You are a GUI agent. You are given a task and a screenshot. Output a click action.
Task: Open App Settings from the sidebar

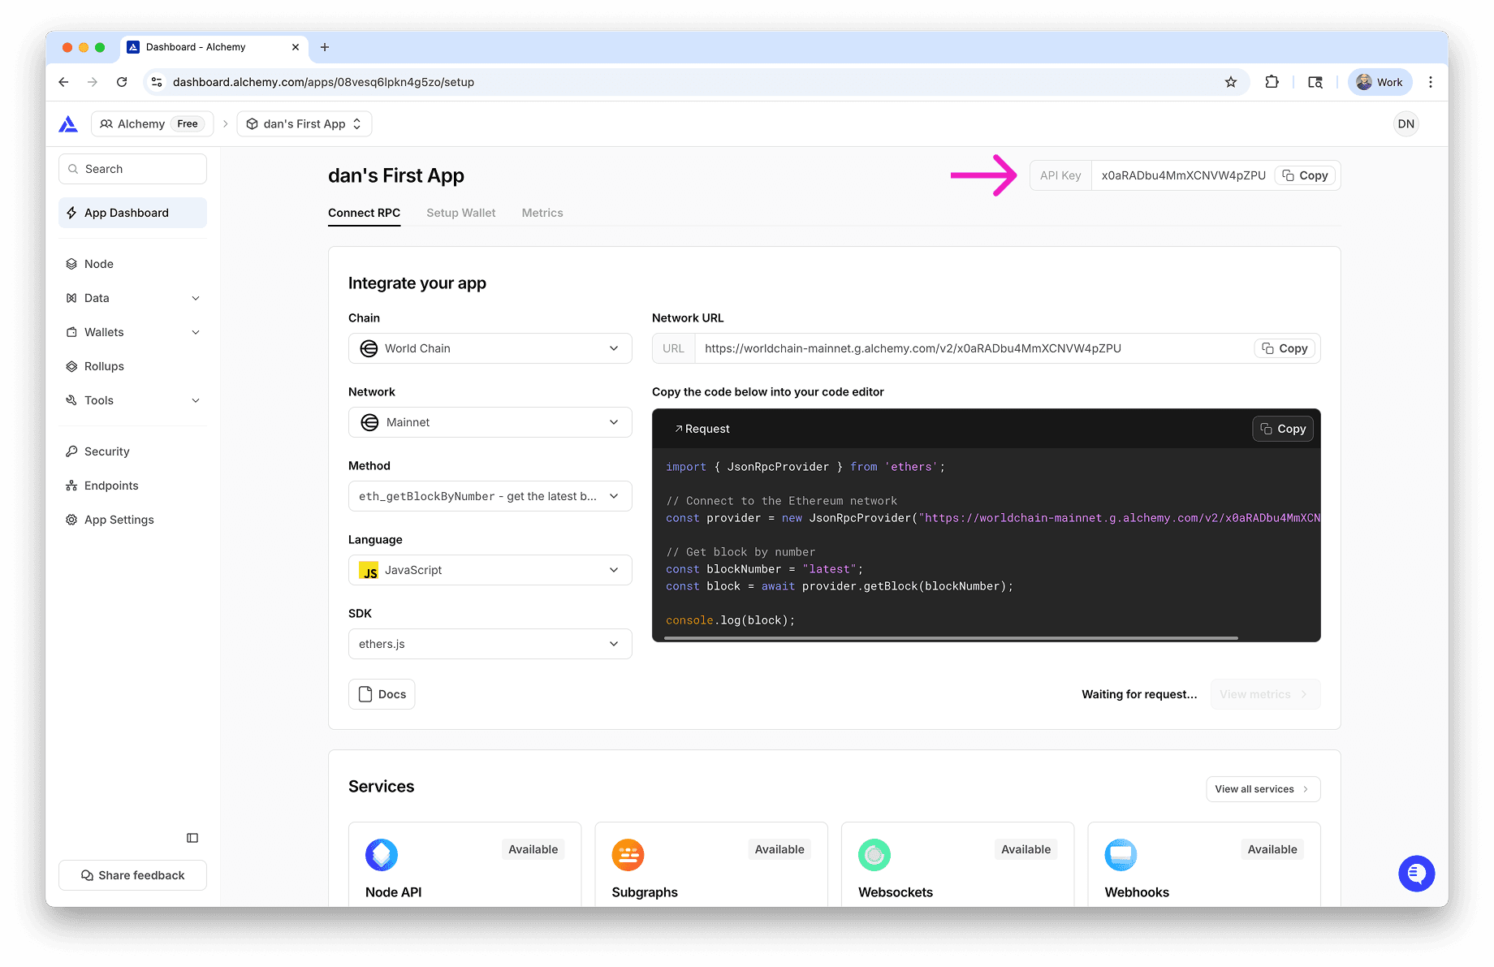[119, 519]
